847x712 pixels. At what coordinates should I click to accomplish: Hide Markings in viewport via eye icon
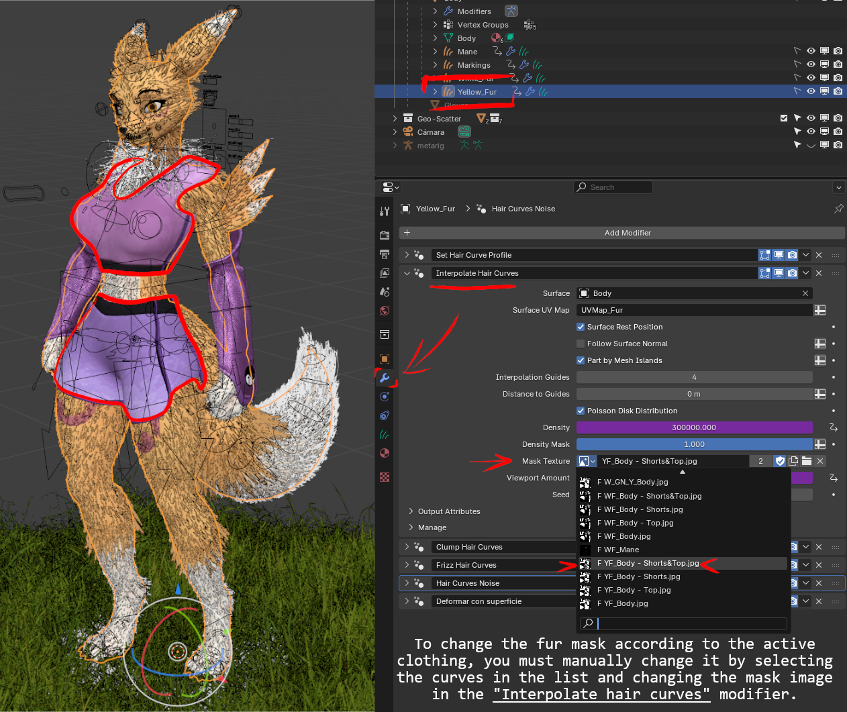811,64
